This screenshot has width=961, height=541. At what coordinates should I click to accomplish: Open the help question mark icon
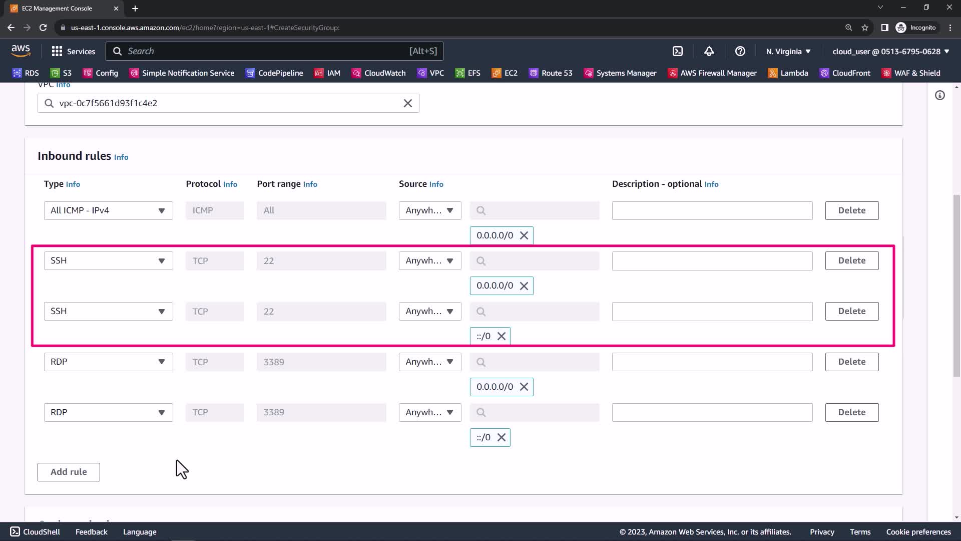740,51
